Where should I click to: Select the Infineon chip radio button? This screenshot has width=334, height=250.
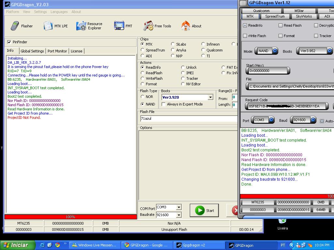click(203, 44)
